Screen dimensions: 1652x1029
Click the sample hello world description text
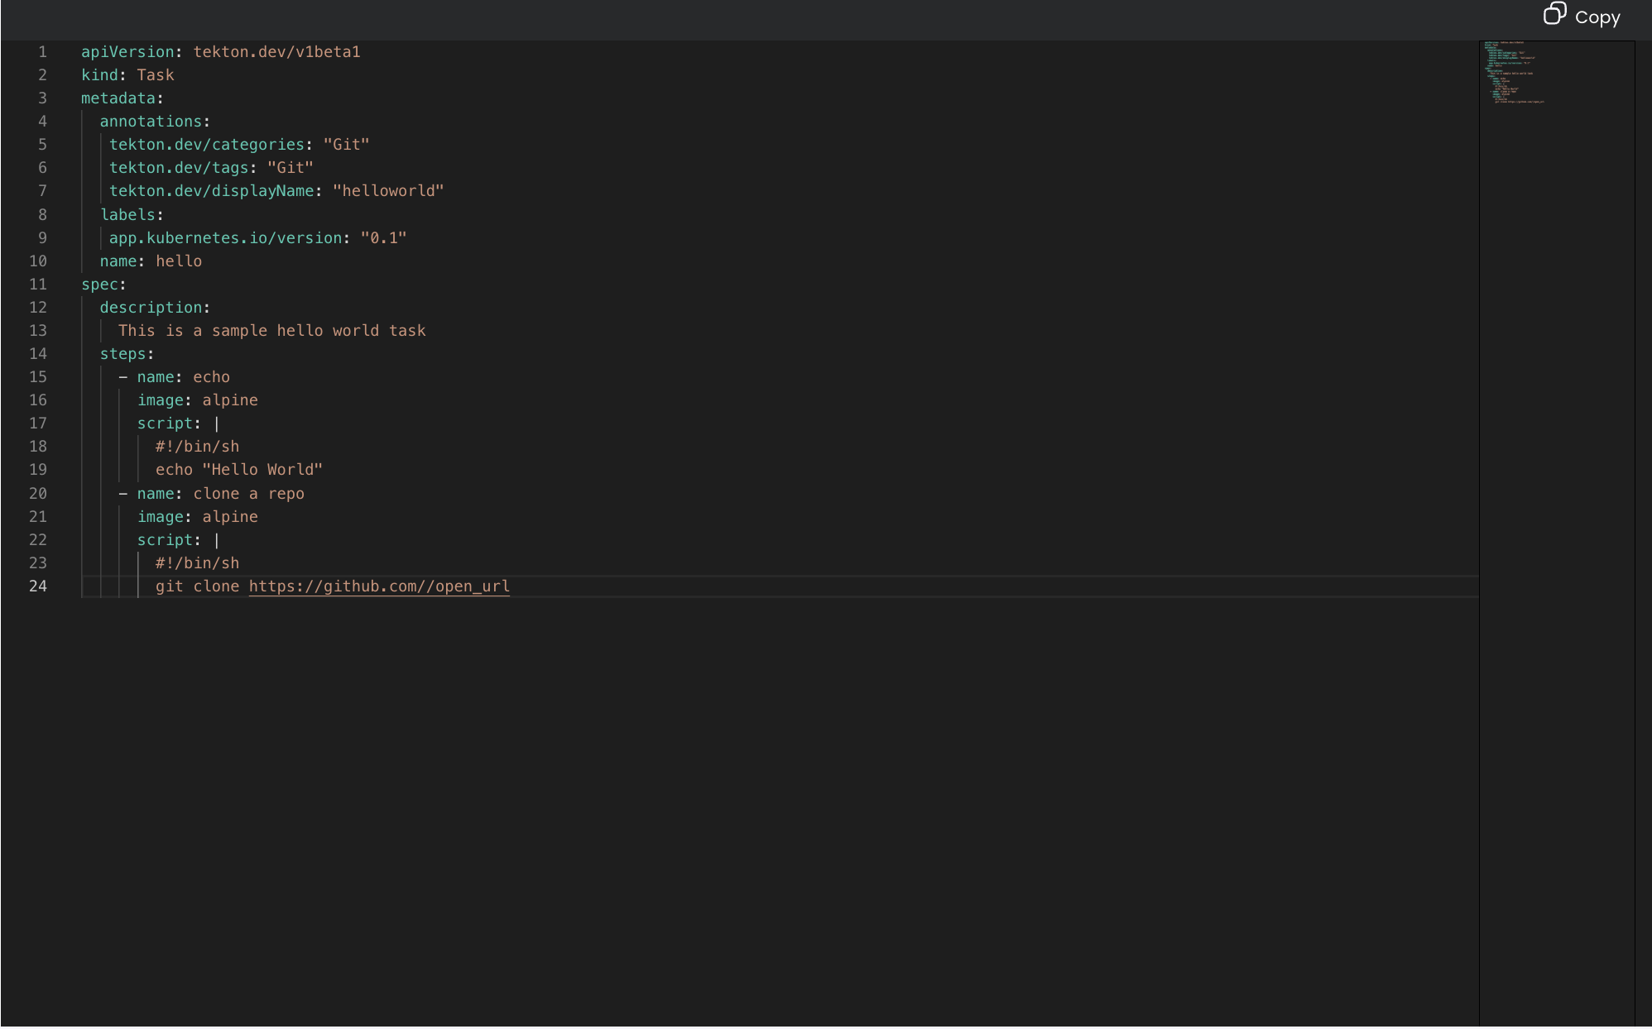tap(271, 331)
